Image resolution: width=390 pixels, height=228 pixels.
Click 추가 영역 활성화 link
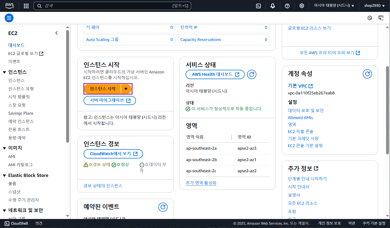(x=201, y=183)
